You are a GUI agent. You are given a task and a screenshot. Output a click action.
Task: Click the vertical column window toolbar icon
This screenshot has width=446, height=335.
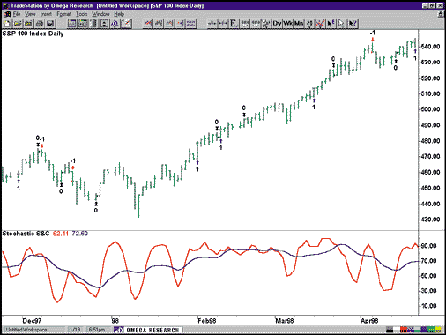[93, 24]
